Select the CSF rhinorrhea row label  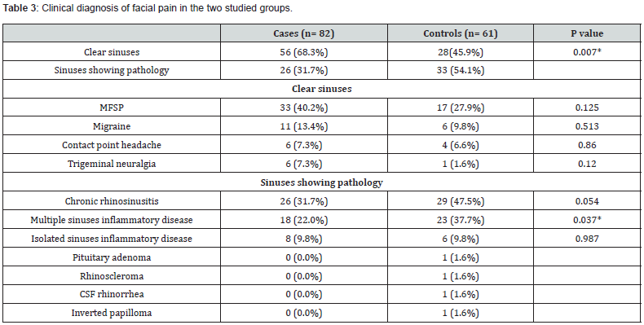pos(112,294)
